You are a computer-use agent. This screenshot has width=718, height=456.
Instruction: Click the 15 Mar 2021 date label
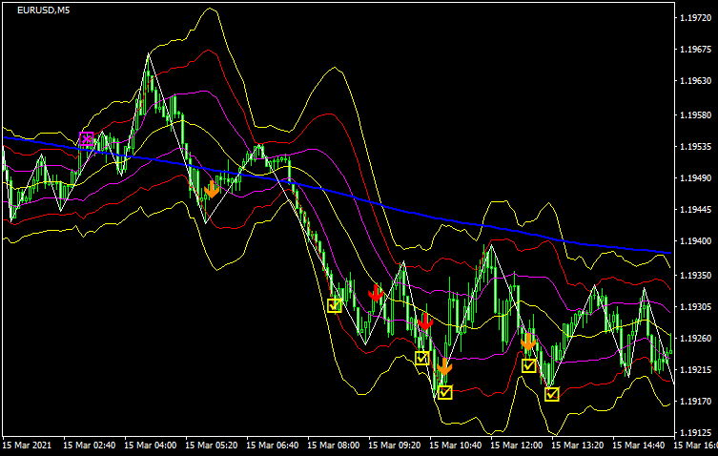point(27,445)
